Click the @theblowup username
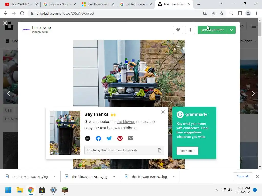 40,32
